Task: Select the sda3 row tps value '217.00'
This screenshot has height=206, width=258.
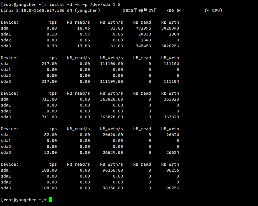Action: [49, 81]
